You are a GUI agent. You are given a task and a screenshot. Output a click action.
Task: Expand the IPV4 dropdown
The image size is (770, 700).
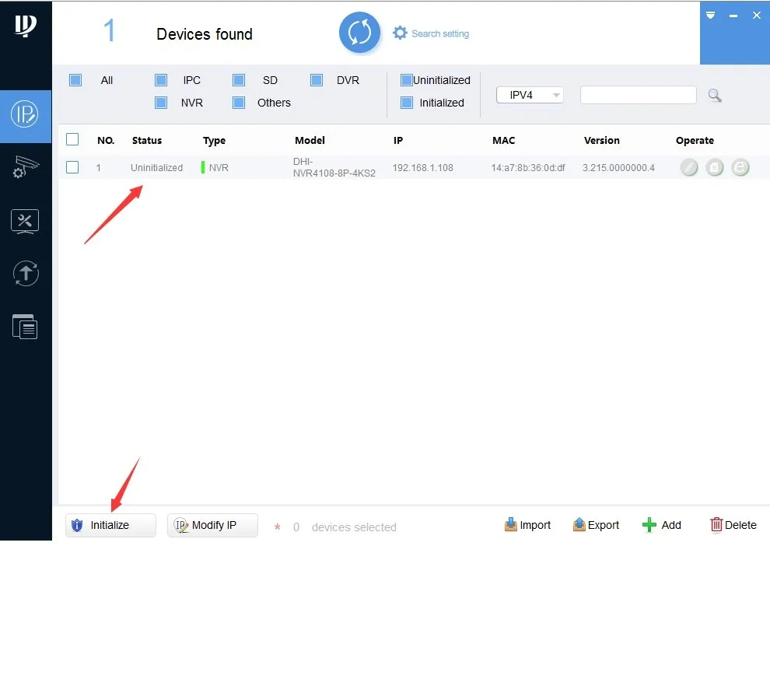coord(530,95)
